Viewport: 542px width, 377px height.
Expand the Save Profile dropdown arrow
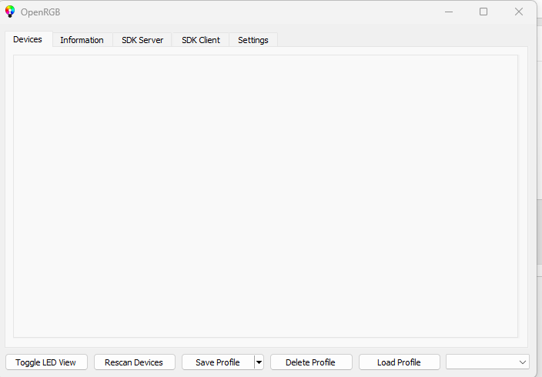(259, 362)
